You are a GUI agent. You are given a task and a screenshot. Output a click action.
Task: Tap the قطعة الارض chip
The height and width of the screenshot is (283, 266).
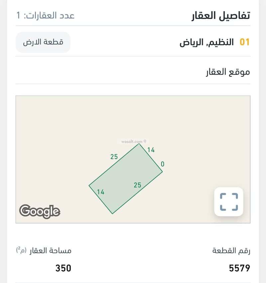(x=43, y=42)
